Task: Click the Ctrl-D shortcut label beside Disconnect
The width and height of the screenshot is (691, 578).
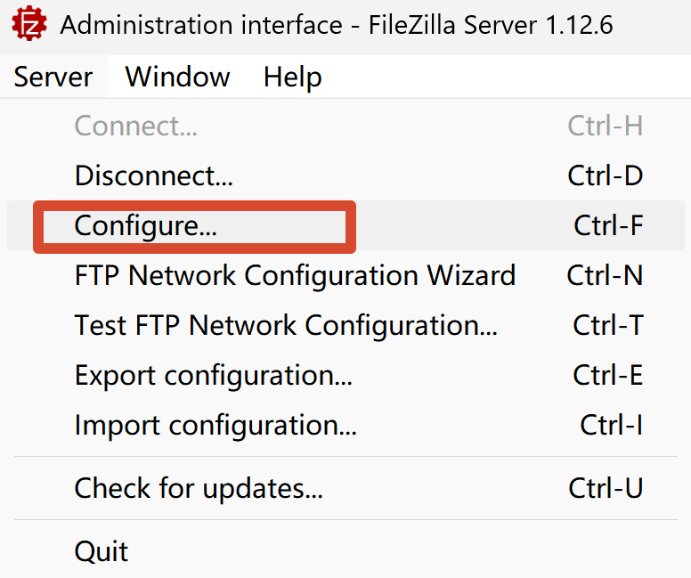Action: click(605, 176)
